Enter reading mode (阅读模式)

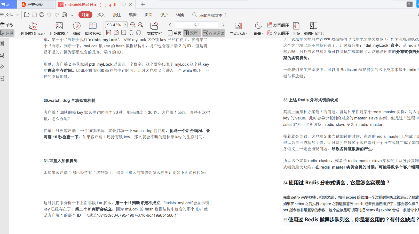pyautogui.click(x=93, y=29)
